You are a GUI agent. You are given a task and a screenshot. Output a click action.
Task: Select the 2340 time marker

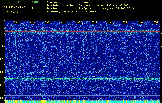[156, 22]
